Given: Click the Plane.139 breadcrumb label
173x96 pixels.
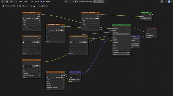Looking at the screenshot, I should pyautogui.click(x=26, y=6).
